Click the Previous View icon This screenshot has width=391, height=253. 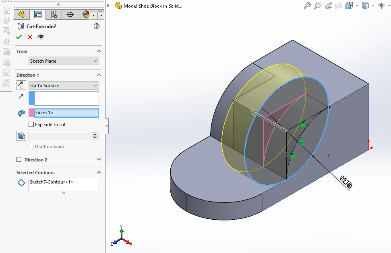(328, 6)
